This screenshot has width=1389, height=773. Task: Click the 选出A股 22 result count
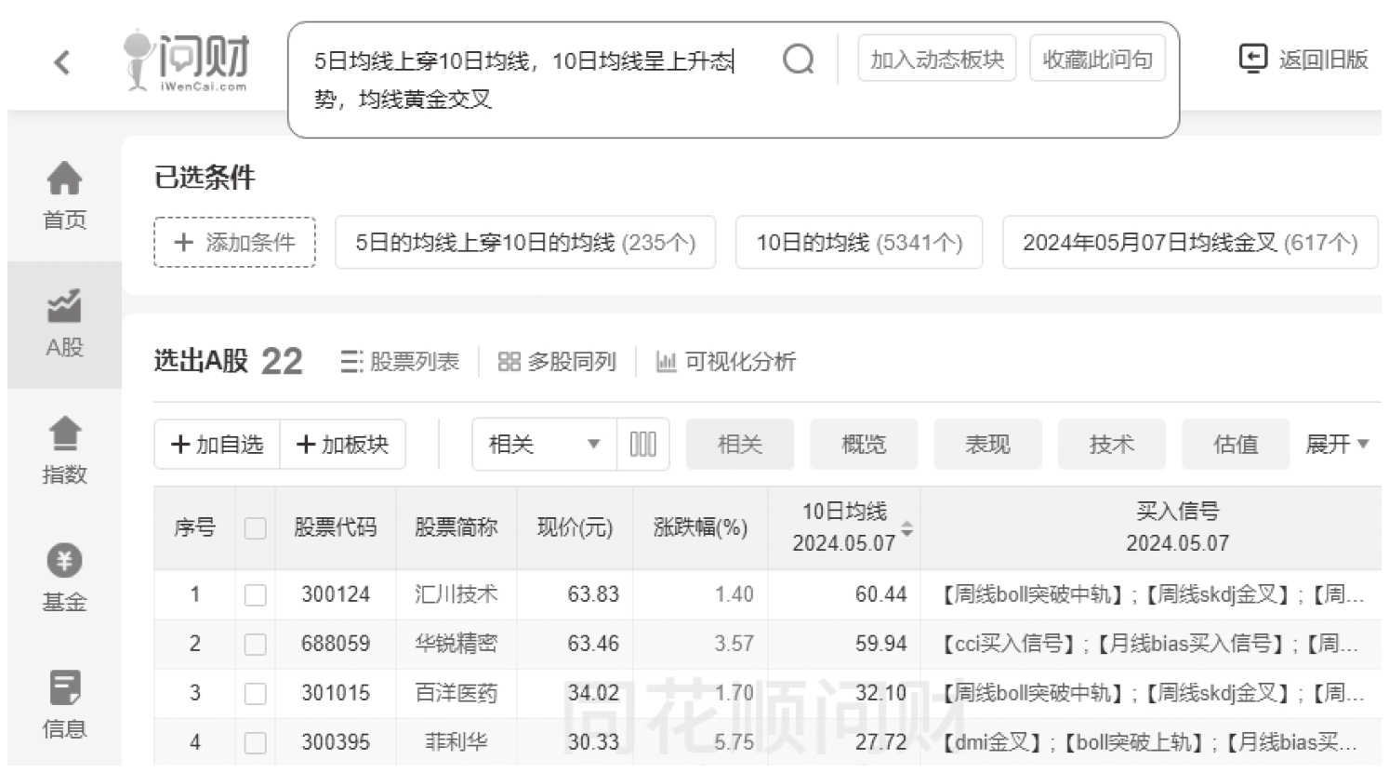point(229,361)
